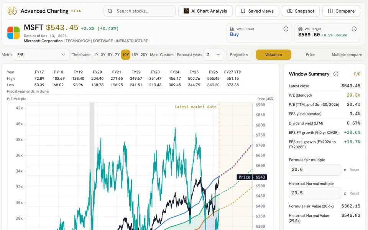Click the $589.60 target price

pyautogui.click(x=309, y=35)
